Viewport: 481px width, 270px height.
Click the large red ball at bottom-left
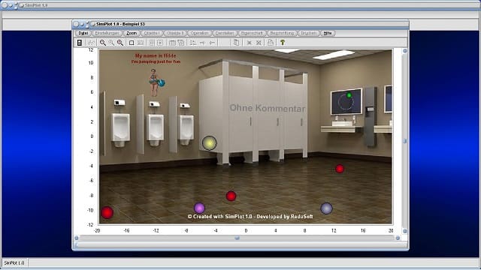point(107,212)
